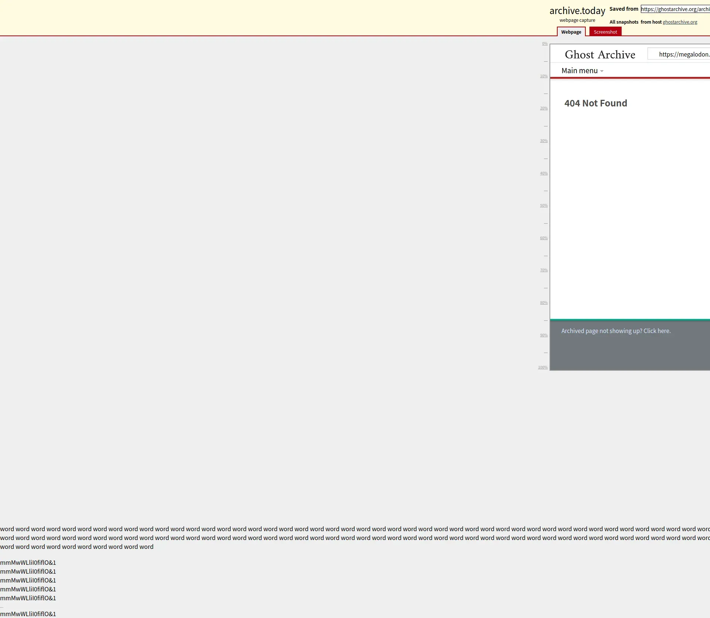Image resolution: width=710 pixels, height=618 pixels.
Task: Open the ghostarchive.org host snapshots link
Action: pos(680,22)
